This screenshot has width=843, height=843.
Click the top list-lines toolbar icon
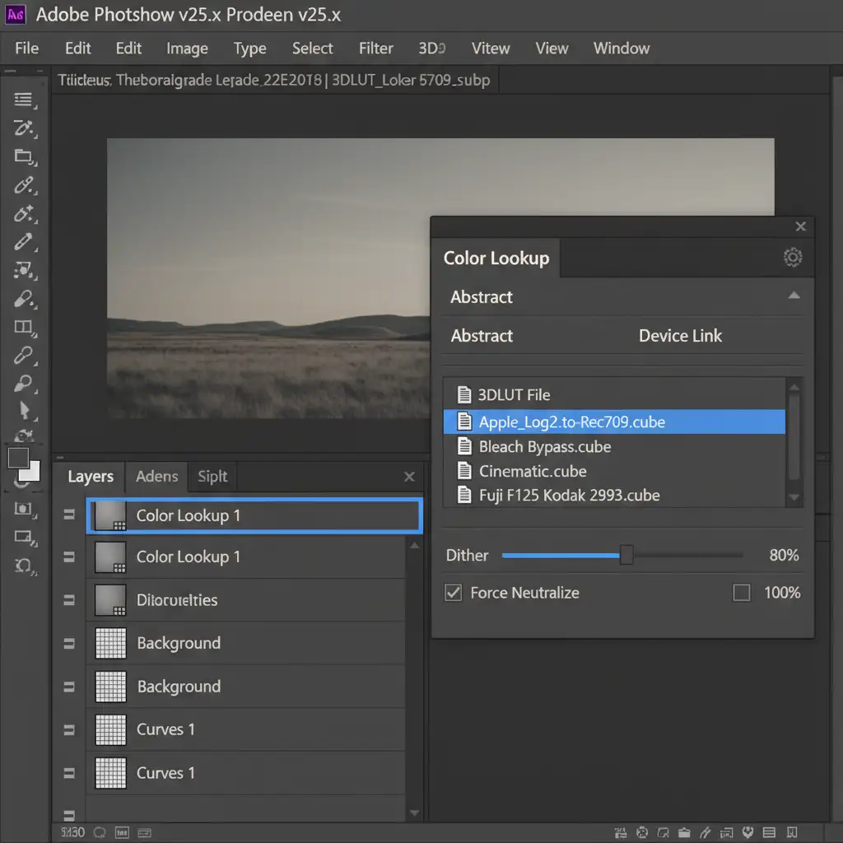(23, 100)
